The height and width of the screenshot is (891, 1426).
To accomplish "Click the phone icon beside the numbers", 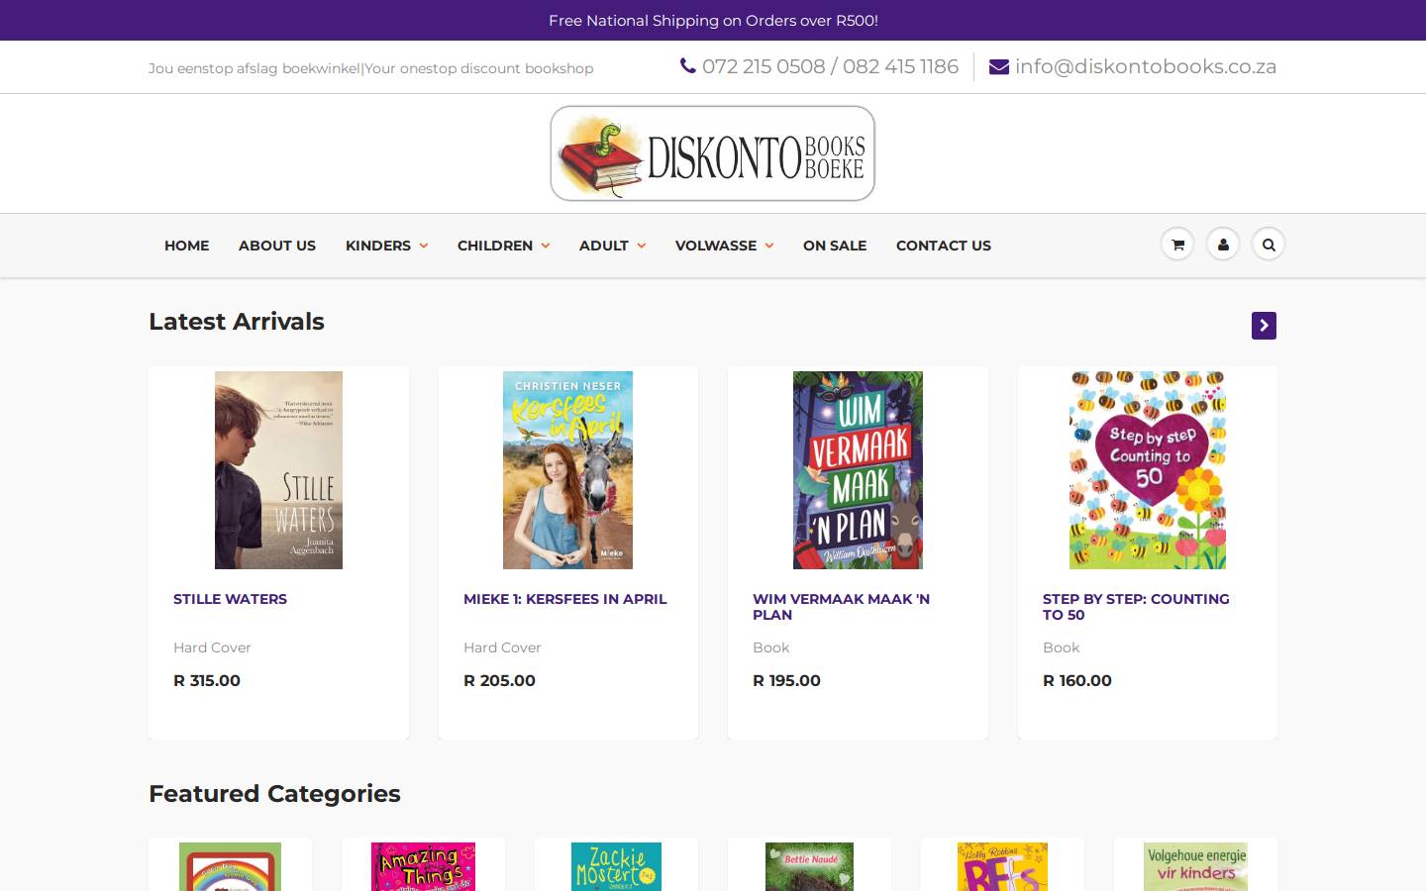I will click(688, 66).
